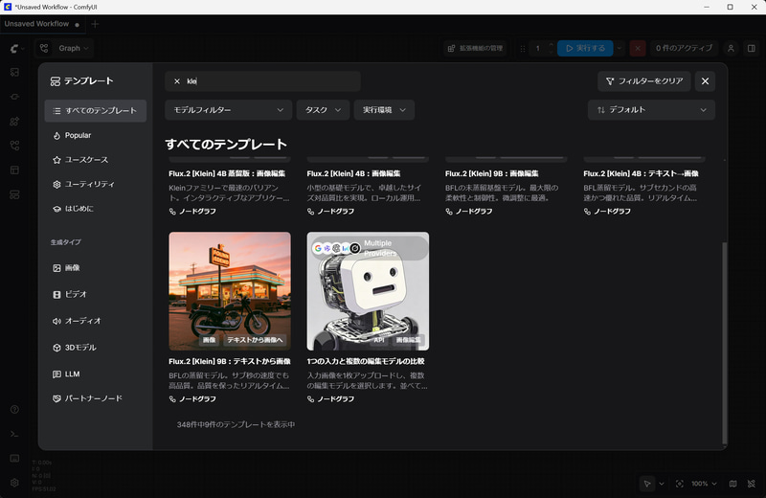766x498 pixels.
Task: Click the API tag on the robot thumbnail
Action: point(379,340)
